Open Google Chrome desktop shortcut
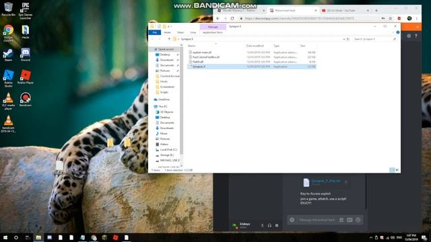 [8, 33]
